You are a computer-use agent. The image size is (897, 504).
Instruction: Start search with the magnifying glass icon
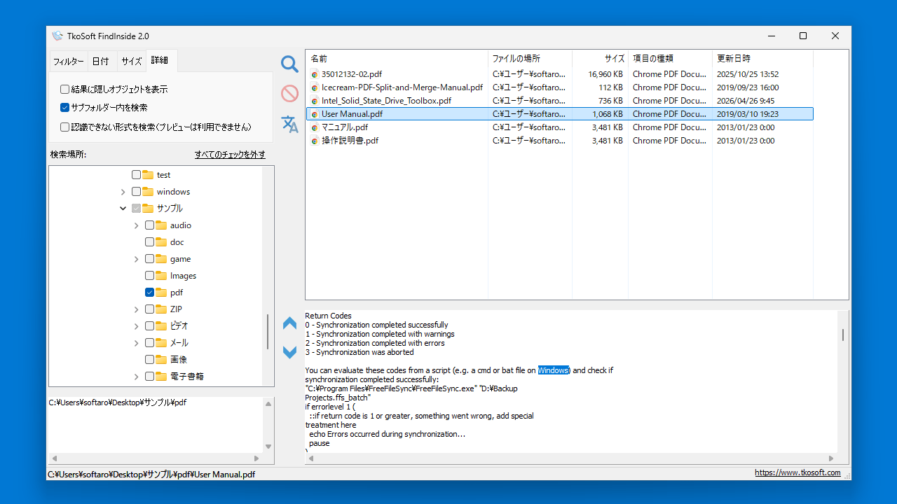pos(289,64)
